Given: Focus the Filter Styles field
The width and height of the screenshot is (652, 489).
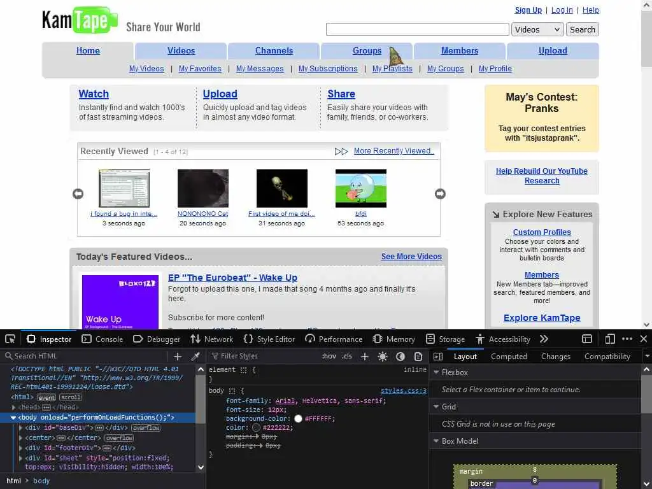Looking at the screenshot, I should (x=264, y=357).
